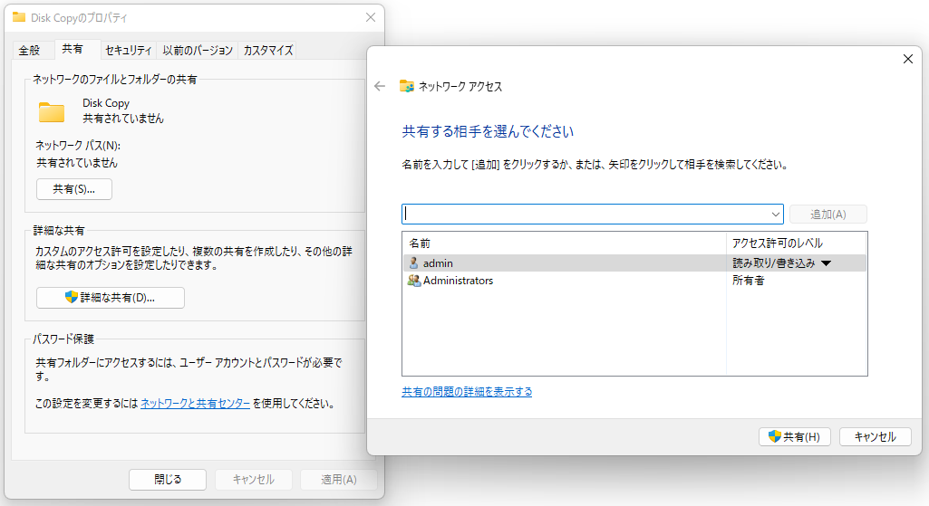
Task: Click the 共有(H) button
Action: click(795, 437)
